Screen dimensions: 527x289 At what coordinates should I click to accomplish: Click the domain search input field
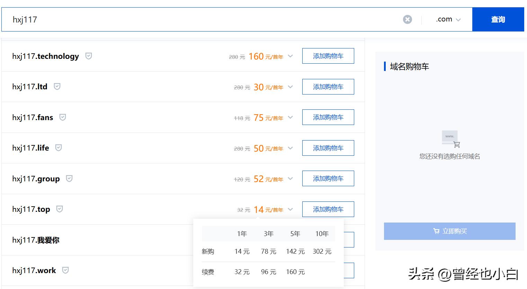pos(201,19)
